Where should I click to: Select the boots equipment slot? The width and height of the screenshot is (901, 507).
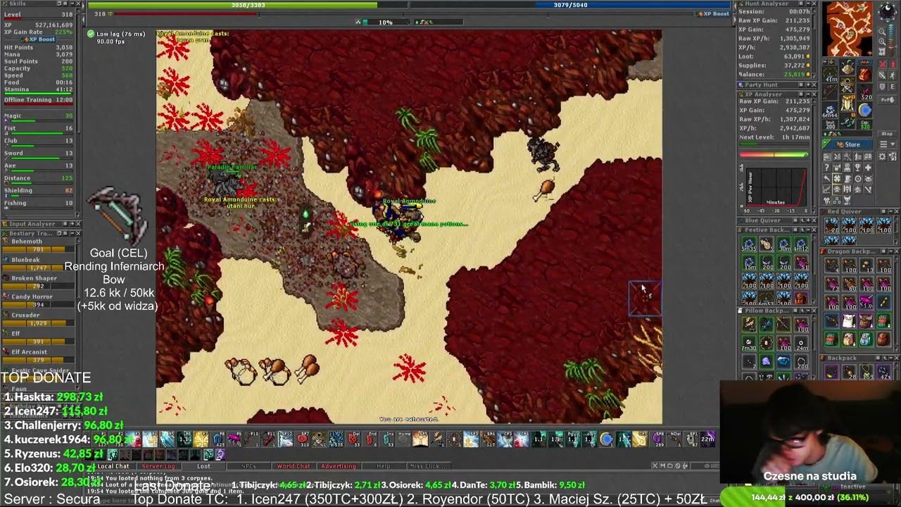(x=848, y=122)
